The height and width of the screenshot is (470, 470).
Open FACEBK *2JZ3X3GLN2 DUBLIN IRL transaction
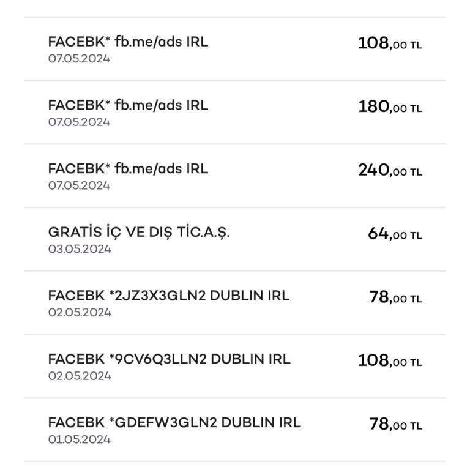tap(235, 303)
